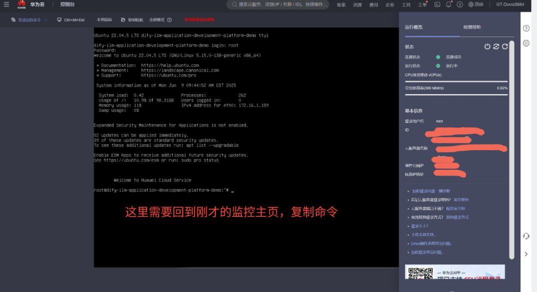Viewport: 537px width, 292px height.
Task: Switch to the 检测帮助 tab
Action: point(471,27)
